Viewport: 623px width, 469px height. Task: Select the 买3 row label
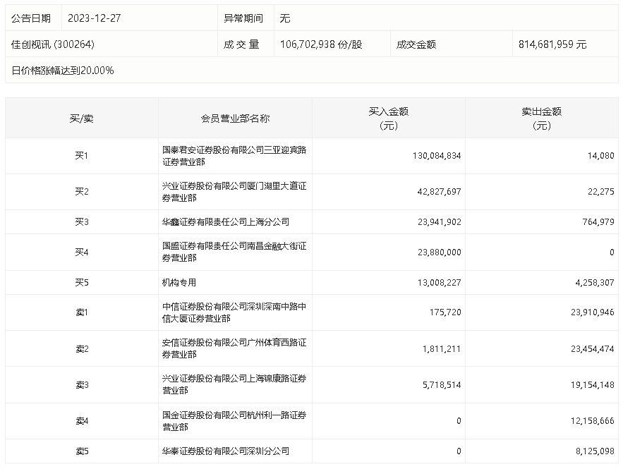pyautogui.click(x=81, y=221)
